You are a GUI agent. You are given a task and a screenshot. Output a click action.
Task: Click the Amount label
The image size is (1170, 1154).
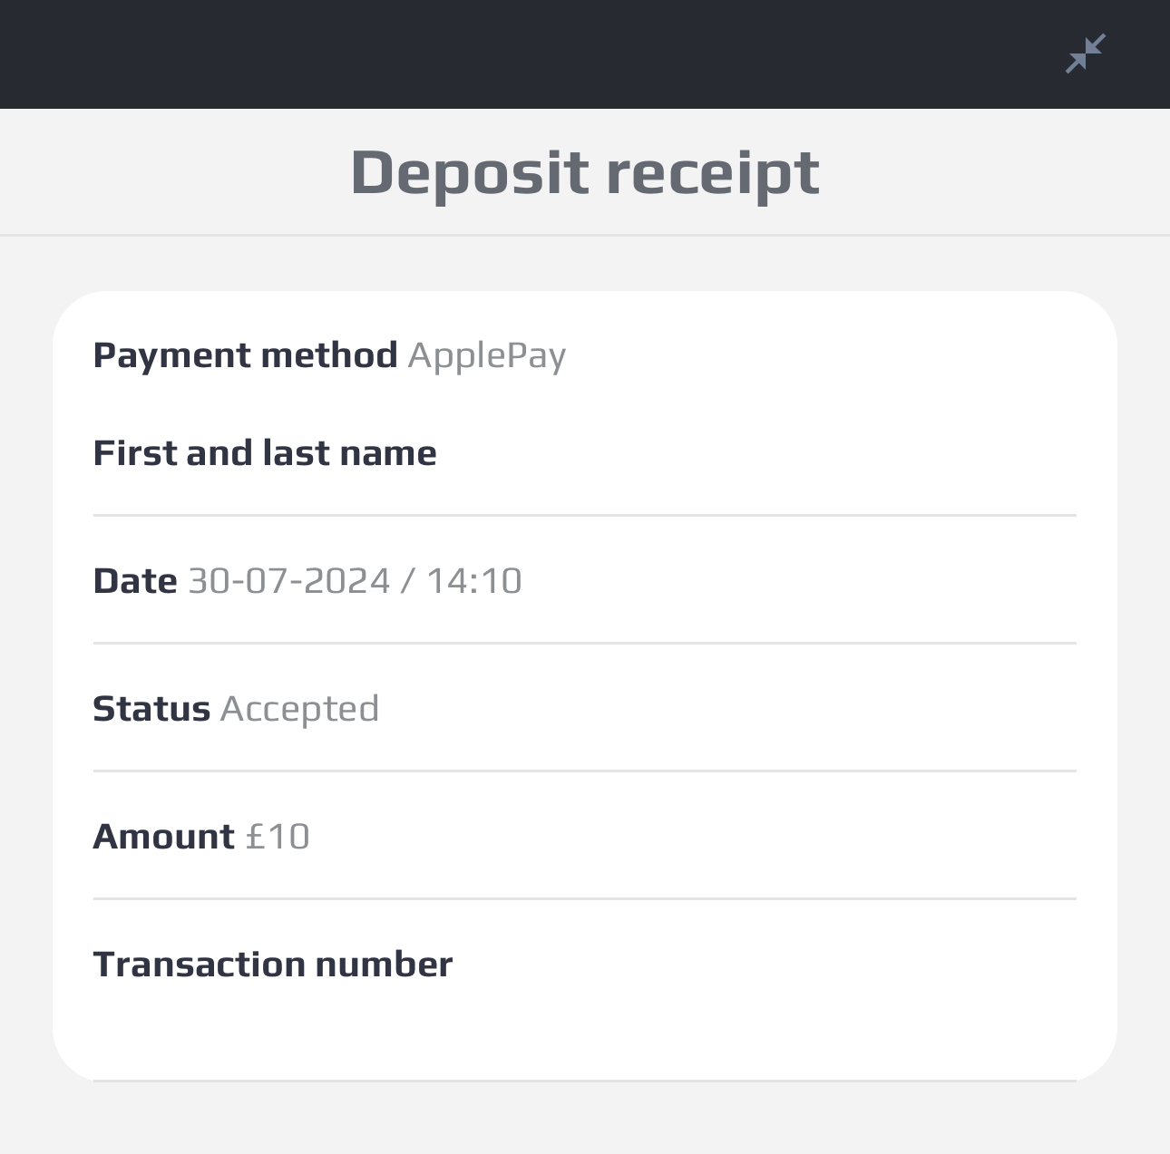163,837
